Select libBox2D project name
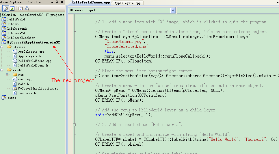Image resolution: width=279 pixels, height=154 pixels. [x=14, y=24]
